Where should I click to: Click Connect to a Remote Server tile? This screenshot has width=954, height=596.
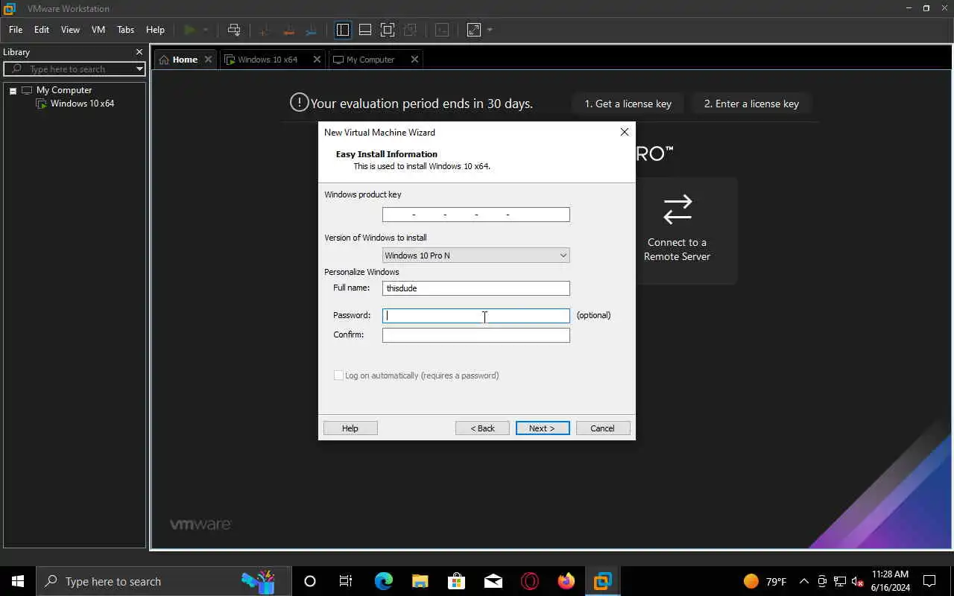[x=677, y=230]
